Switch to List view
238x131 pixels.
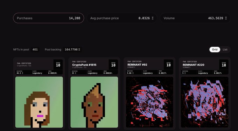[x=225, y=49]
